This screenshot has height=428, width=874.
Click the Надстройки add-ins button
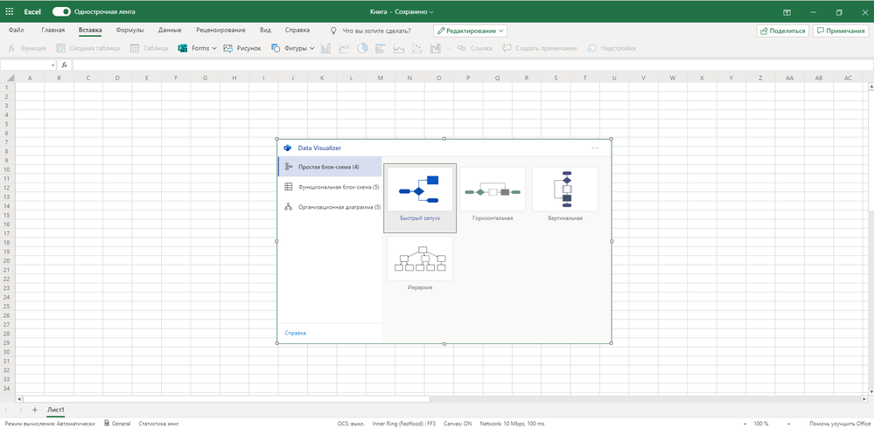click(612, 48)
